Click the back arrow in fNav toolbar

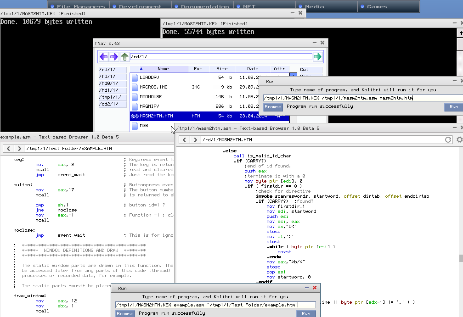click(104, 57)
